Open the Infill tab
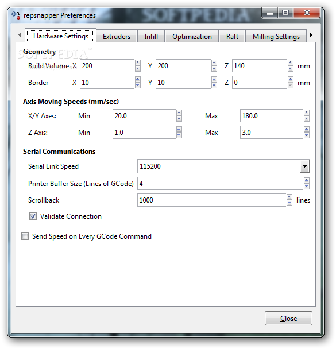 [151, 36]
